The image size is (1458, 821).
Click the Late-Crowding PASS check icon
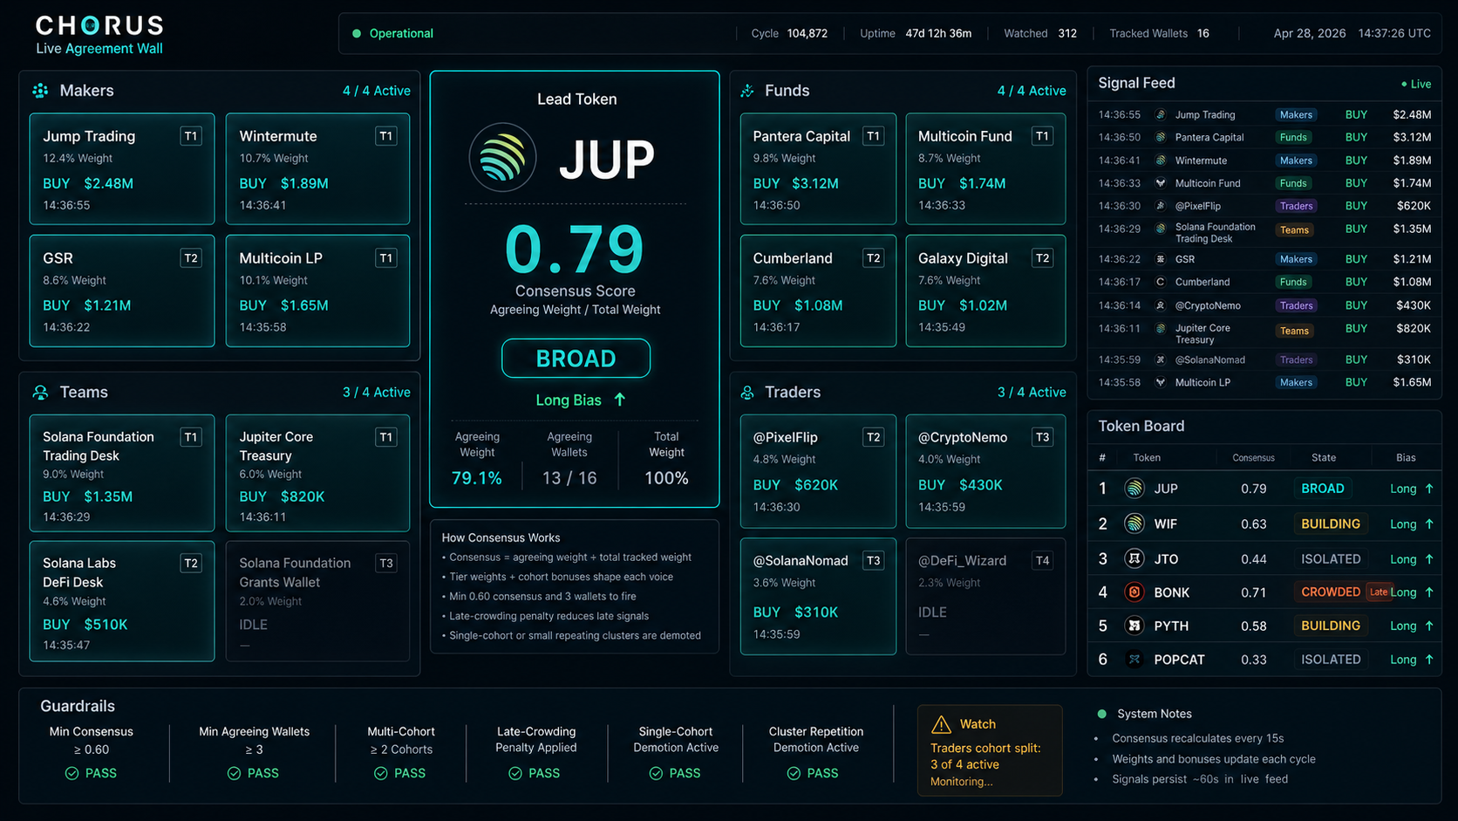515,773
